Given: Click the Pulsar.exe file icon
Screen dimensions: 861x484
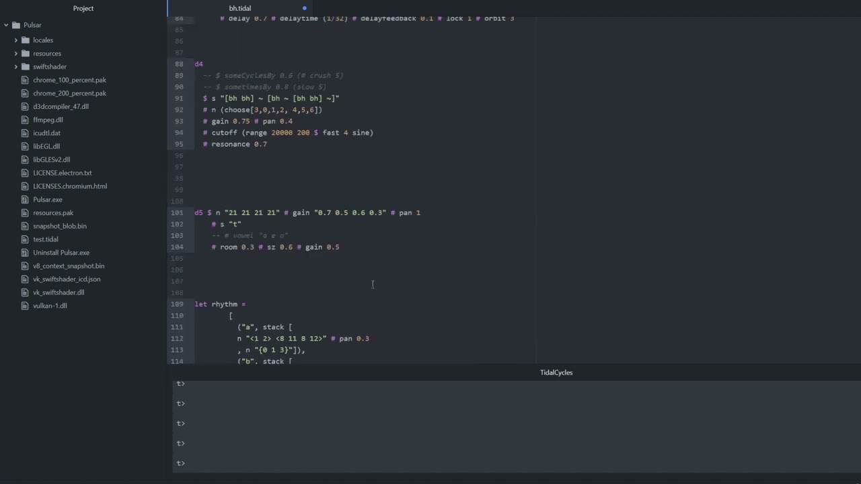Looking at the screenshot, I should coord(26,200).
